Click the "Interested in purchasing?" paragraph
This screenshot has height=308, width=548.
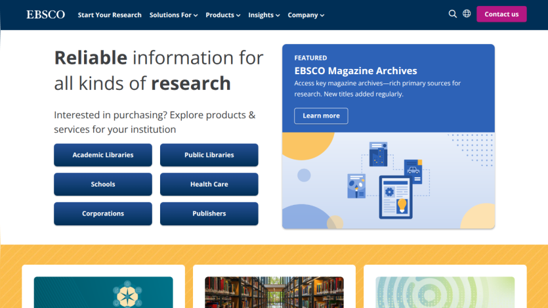point(155,122)
